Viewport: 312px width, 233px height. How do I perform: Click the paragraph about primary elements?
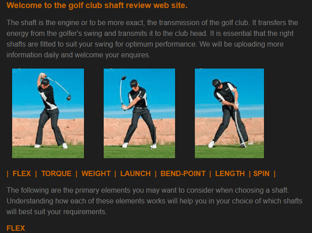coord(154,201)
